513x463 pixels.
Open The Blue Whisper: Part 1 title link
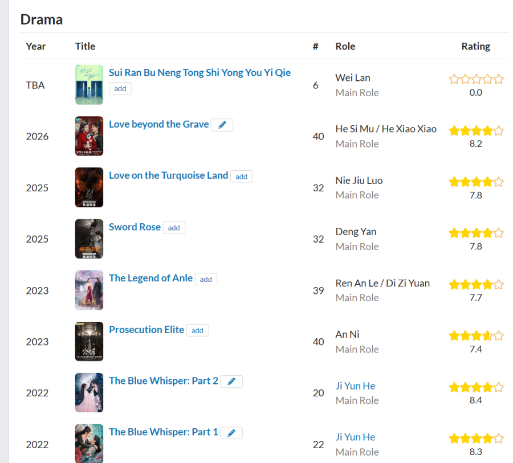click(x=163, y=432)
